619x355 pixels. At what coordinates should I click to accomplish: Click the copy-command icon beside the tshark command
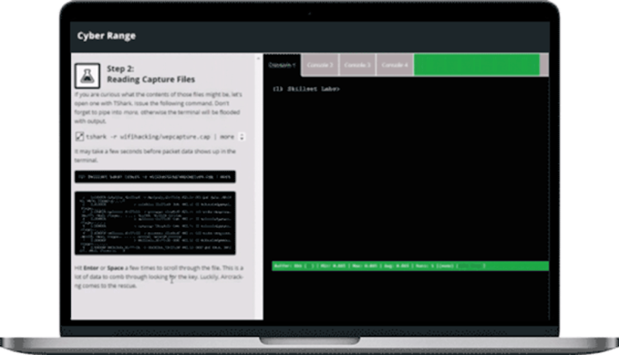click(x=79, y=136)
